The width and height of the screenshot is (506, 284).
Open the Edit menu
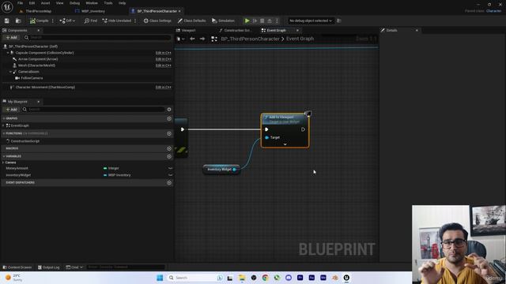click(x=32, y=3)
